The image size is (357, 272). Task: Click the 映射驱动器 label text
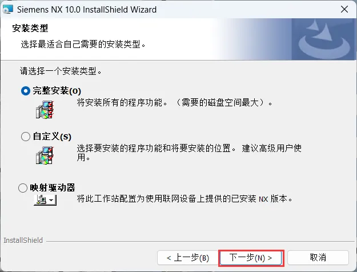pyautogui.click(x=53, y=187)
